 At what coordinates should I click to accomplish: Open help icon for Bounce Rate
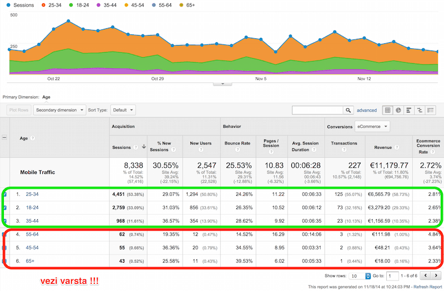[x=238, y=149]
